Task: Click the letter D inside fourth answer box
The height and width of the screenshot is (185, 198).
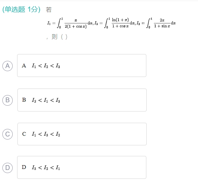Action: tap(24, 167)
